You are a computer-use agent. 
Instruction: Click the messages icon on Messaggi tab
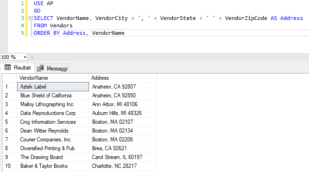(40, 68)
